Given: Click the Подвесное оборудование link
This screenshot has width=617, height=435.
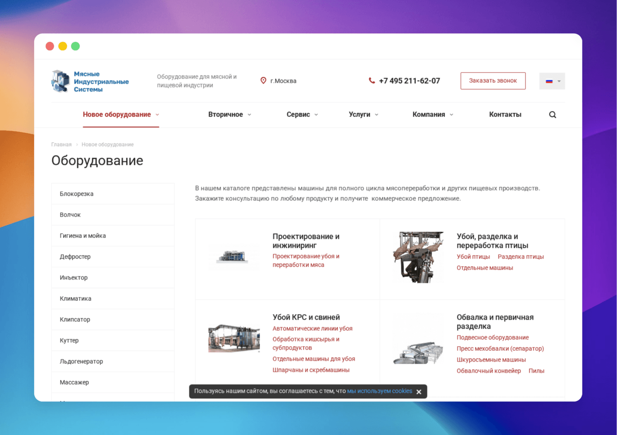Looking at the screenshot, I should click(493, 338).
